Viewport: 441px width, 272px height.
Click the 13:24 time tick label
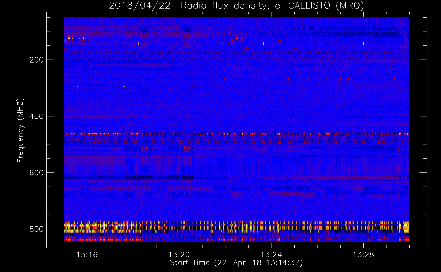point(271,255)
